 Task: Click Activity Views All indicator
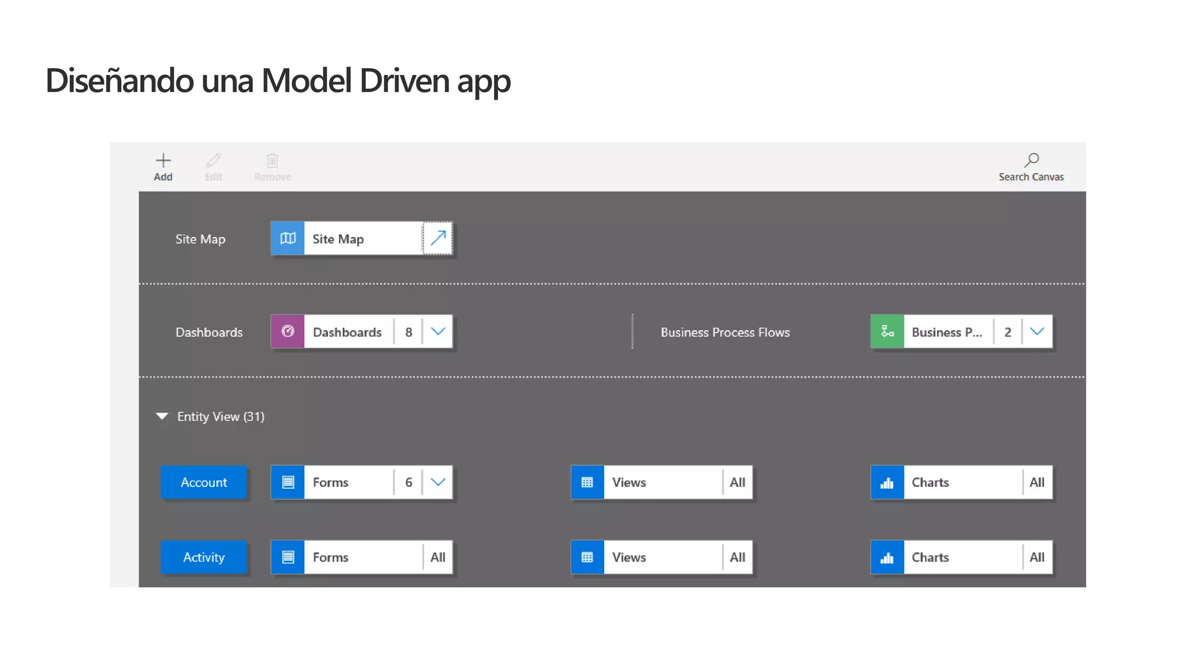(x=737, y=557)
